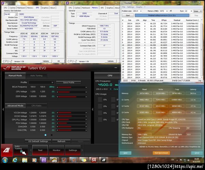Screen dimensions: 205x170
Task: Click Save Profile button in TurboV
Action: click(x=69, y=82)
